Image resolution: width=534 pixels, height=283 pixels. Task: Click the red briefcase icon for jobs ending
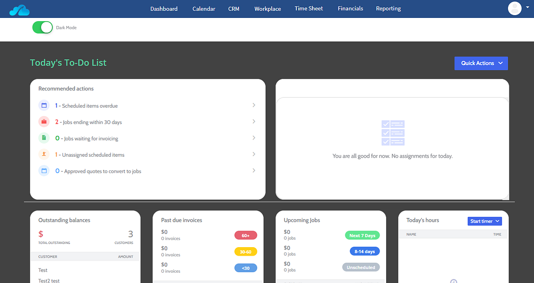pos(44,122)
